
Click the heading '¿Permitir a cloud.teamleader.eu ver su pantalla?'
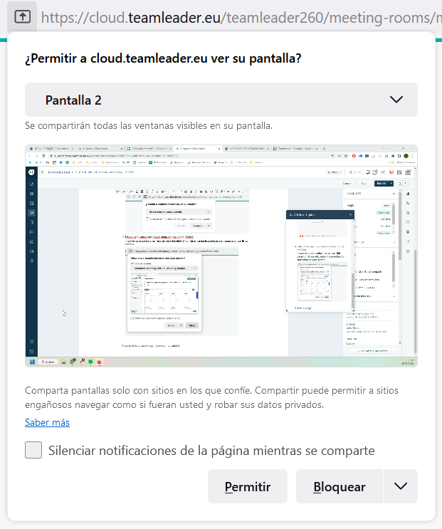(x=163, y=58)
